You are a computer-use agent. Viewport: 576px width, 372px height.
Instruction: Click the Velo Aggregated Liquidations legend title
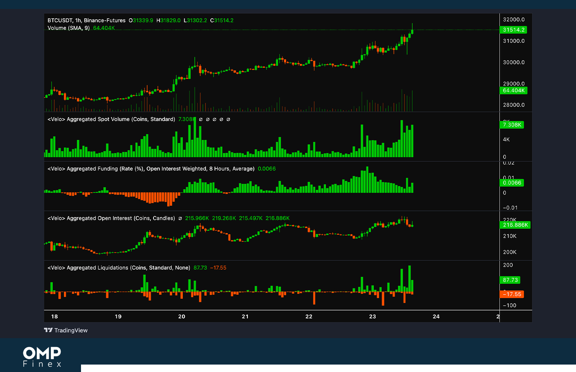pyautogui.click(x=119, y=267)
